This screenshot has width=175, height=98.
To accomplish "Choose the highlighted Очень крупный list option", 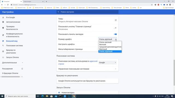I will (x=110, y=51).
